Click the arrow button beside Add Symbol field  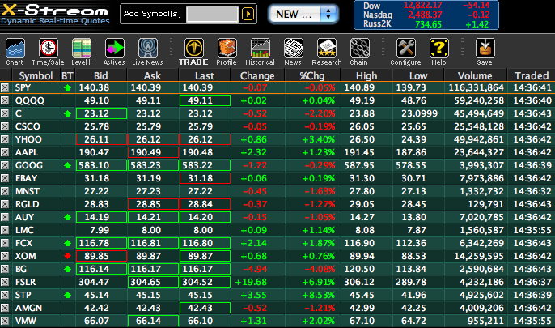coord(248,14)
